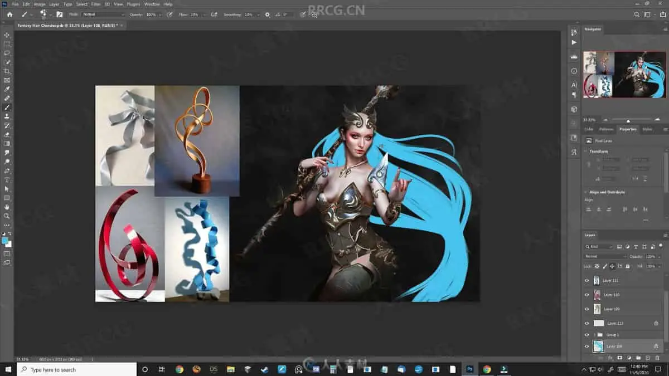The width and height of the screenshot is (669, 376).
Task: Pick the Crop tool
Action: (x=7, y=71)
